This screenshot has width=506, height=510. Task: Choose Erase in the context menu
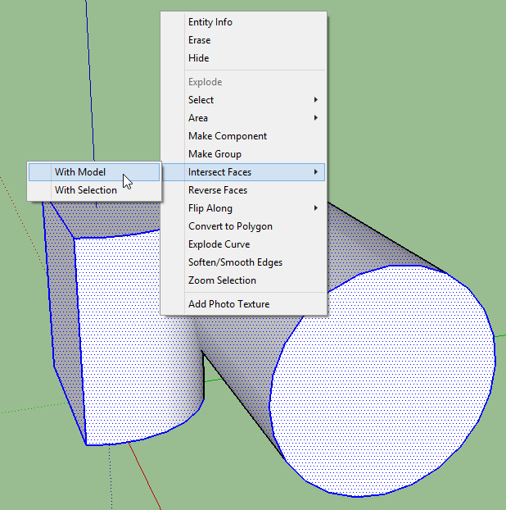click(199, 40)
